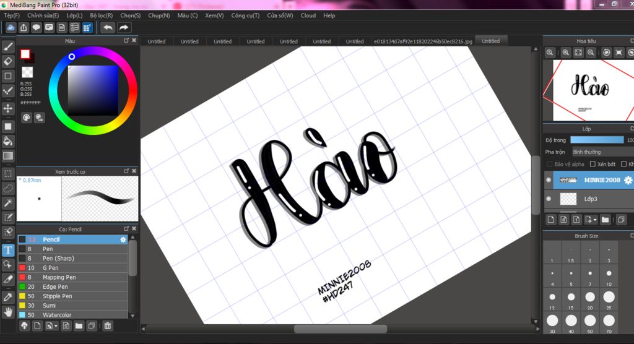Select the Watercolor brush
Image resolution: width=634 pixels, height=344 pixels.
(x=73, y=315)
